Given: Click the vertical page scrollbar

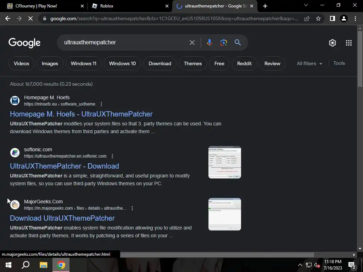Looking at the screenshot, I should [360, 59].
